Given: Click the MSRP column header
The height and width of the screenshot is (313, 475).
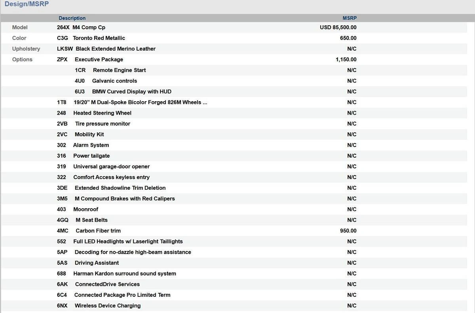Looking at the screenshot, I should [x=350, y=18].
